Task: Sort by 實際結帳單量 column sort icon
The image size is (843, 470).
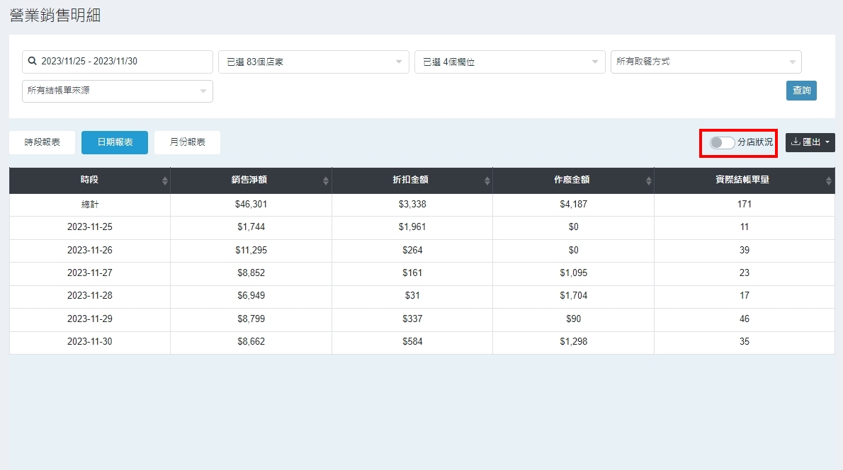Action: coord(829,180)
